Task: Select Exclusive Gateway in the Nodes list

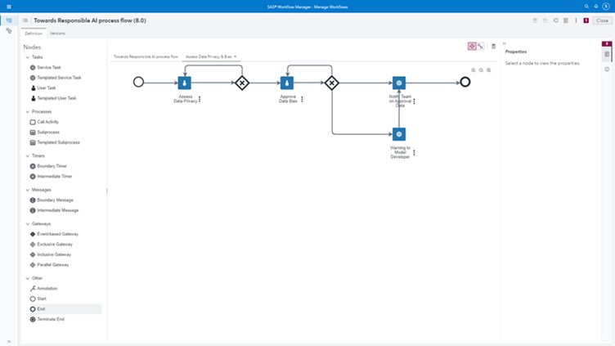Action: click(x=55, y=244)
